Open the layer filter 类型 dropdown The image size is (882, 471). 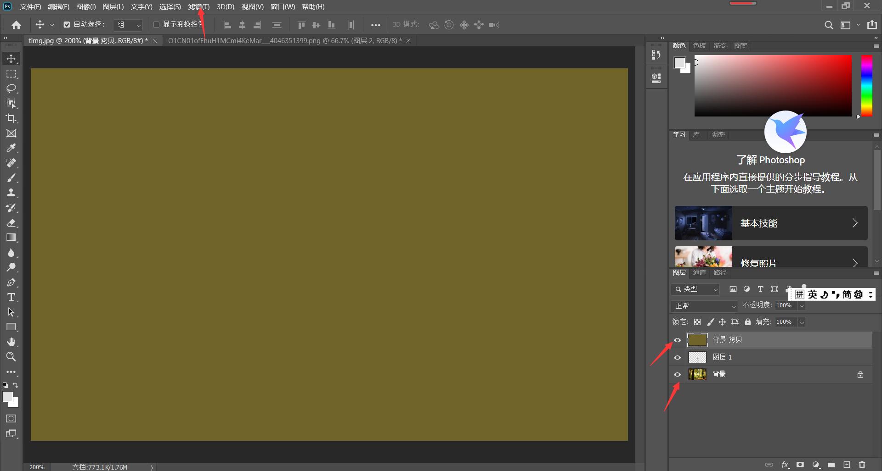(x=695, y=289)
